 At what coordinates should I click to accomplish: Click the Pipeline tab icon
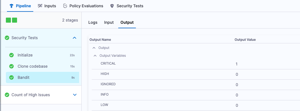coord(11,6)
